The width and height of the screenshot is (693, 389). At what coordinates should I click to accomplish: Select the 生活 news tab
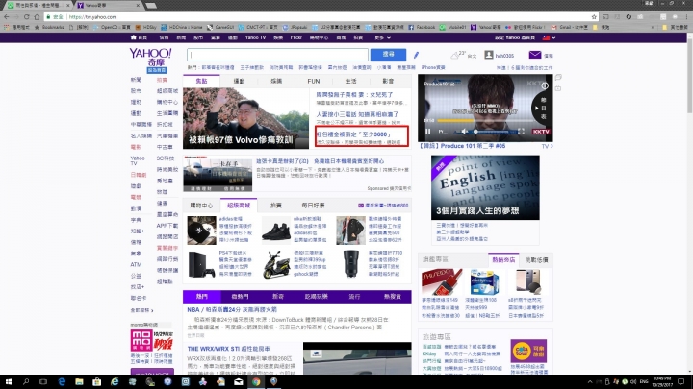[351, 81]
